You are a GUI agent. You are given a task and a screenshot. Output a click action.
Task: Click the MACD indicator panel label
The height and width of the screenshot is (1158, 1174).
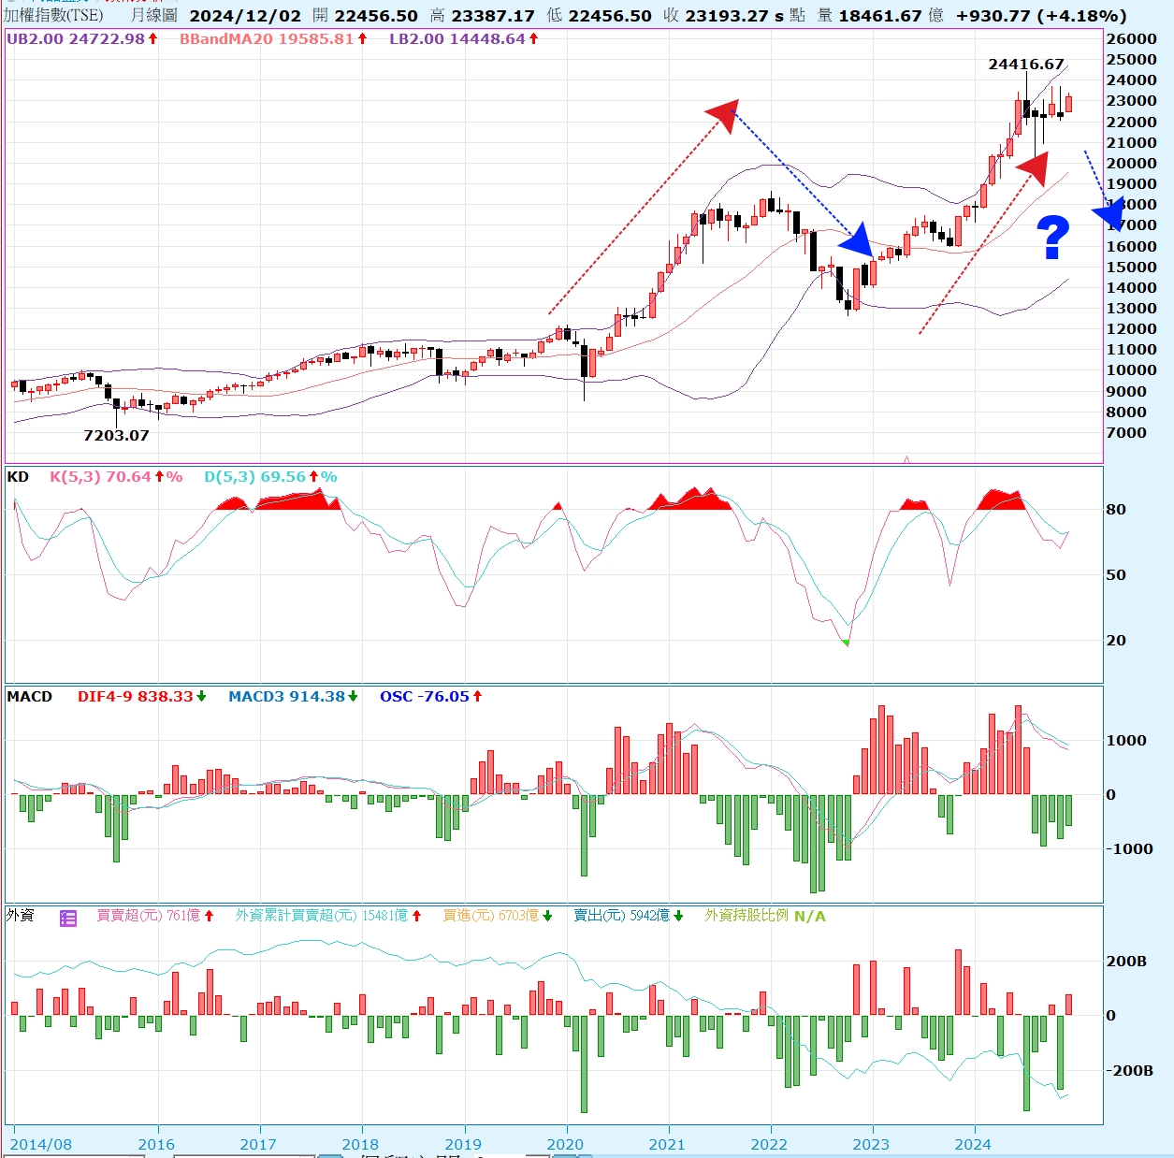30,697
